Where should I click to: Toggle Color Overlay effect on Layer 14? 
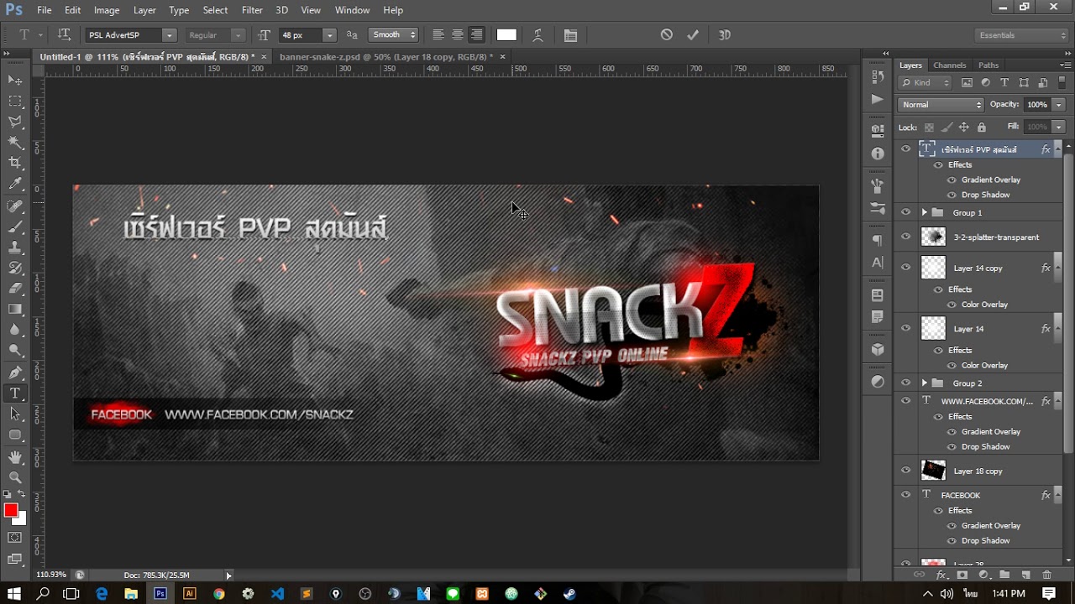point(952,365)
